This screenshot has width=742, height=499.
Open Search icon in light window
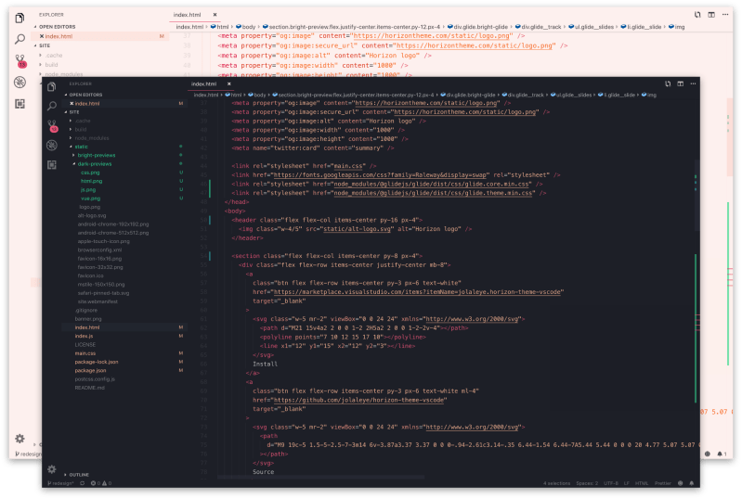20,39
